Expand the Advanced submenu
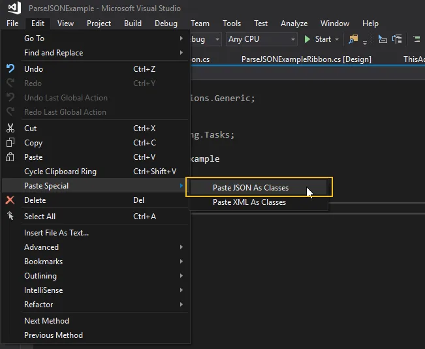 click(95, 247)
